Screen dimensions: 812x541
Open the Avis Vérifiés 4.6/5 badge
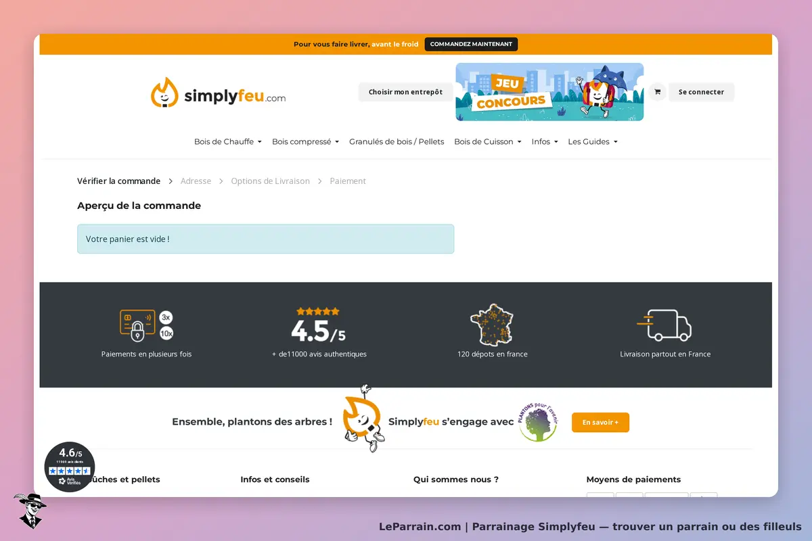pyautogui.click(x=70, y=467)
